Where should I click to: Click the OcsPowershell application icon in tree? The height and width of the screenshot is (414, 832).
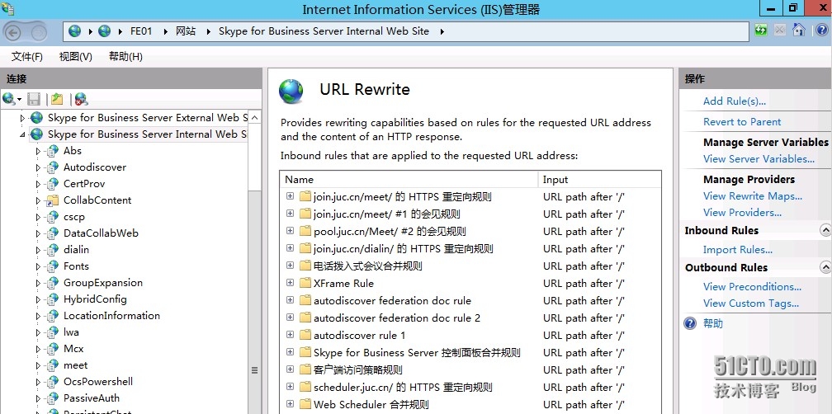52,382
